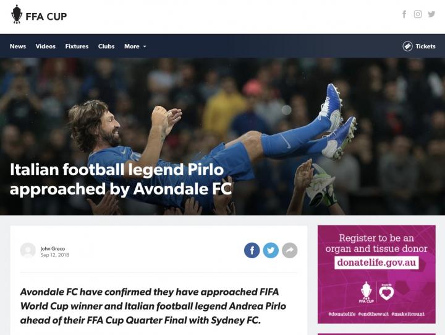Open the Twitter icon in header

pos(431,14)
